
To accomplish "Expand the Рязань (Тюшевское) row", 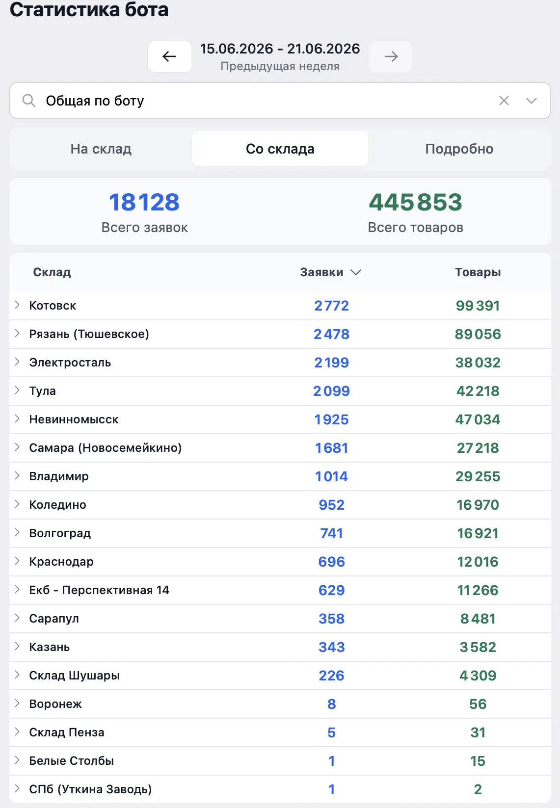I will (17, 334).
